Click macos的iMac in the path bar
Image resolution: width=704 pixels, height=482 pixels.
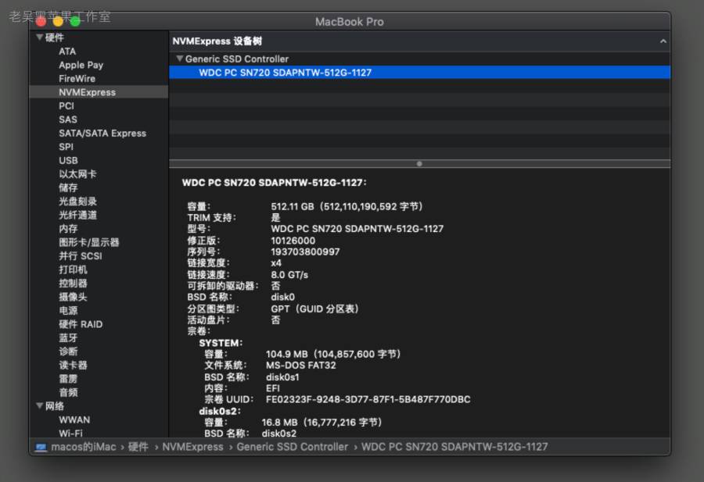pyautogui.click(x=84, y=447)
